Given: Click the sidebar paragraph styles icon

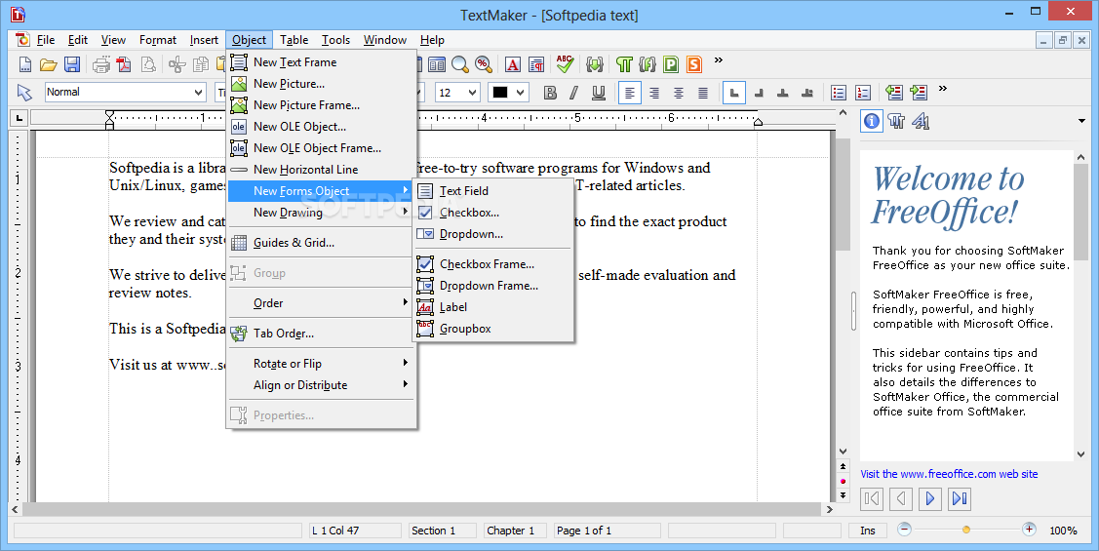Looking at the screenshot, I should tap(896, 121).
